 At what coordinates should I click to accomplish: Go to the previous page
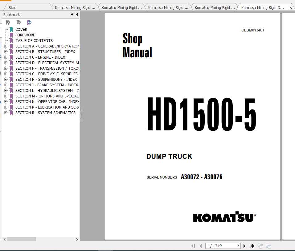(201, 246)
